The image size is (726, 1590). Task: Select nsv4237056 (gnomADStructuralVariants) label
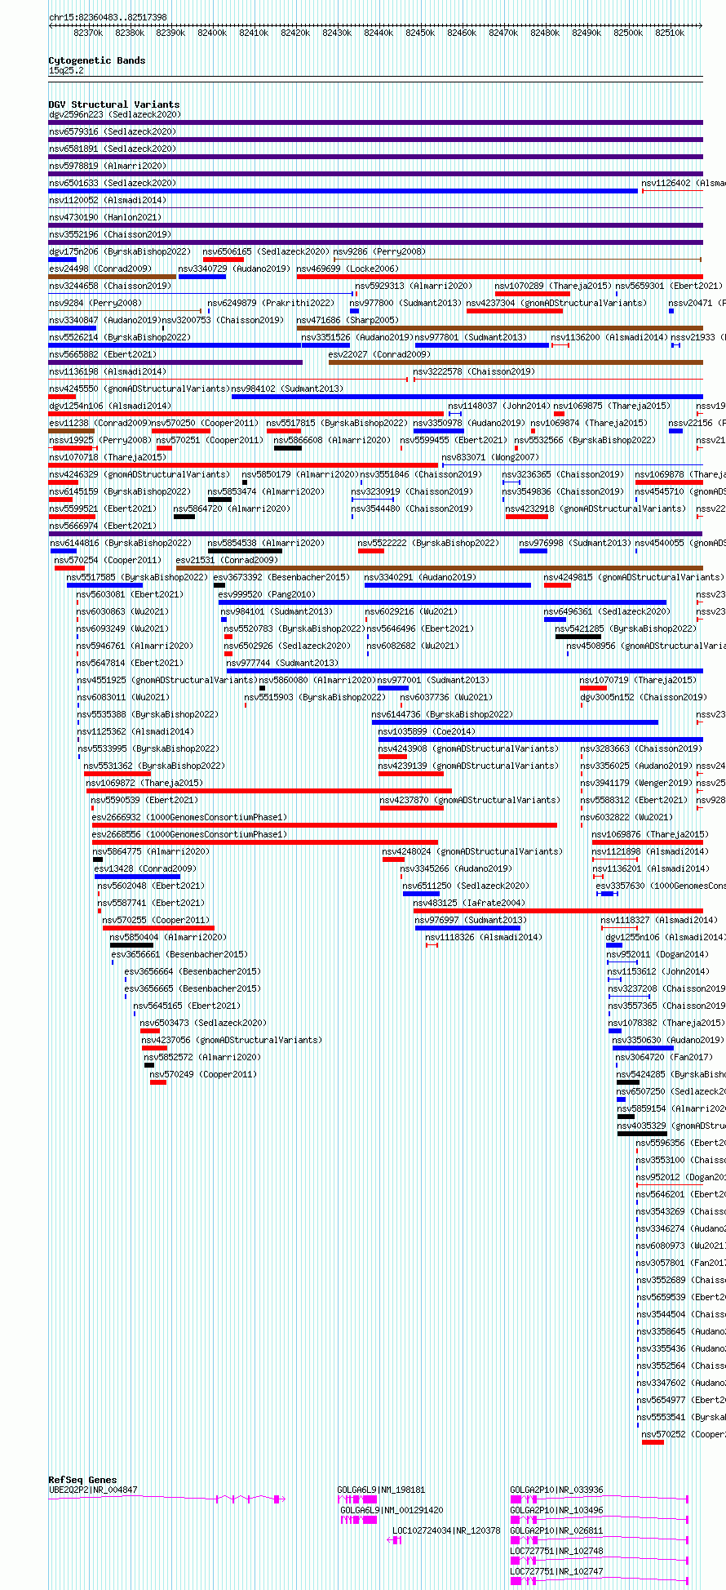[232, 1040]
